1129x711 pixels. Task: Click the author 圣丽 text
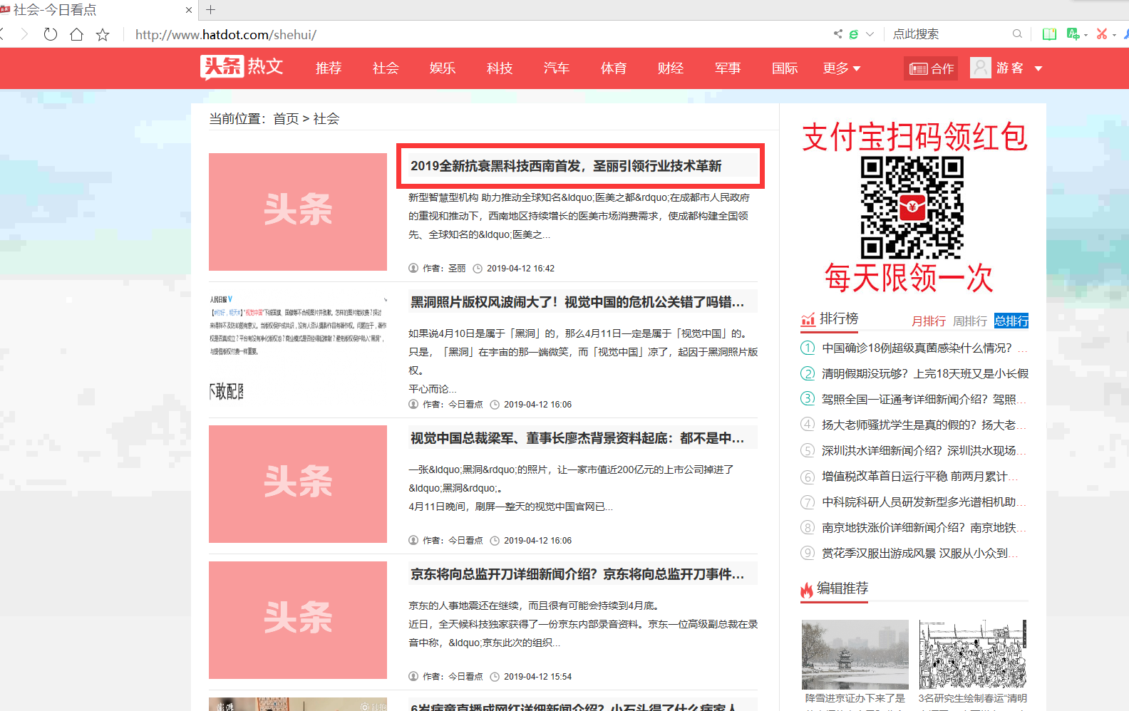point(457,269)
